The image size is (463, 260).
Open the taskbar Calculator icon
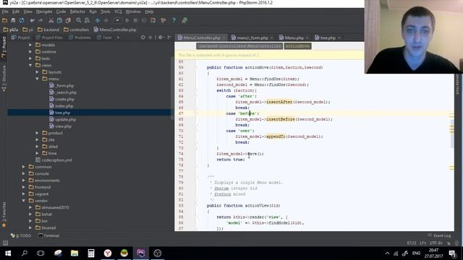91,253
